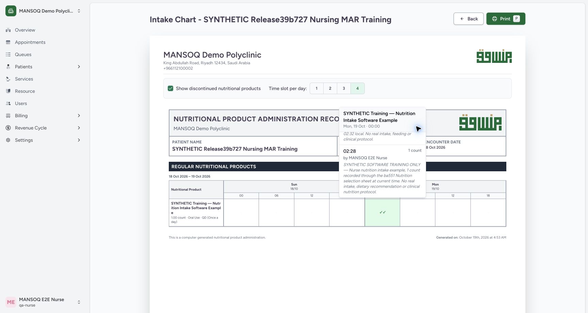Viewport: 588px width, 313px height.
Task: Click the ME user avatar
Action: click(11, 302)
